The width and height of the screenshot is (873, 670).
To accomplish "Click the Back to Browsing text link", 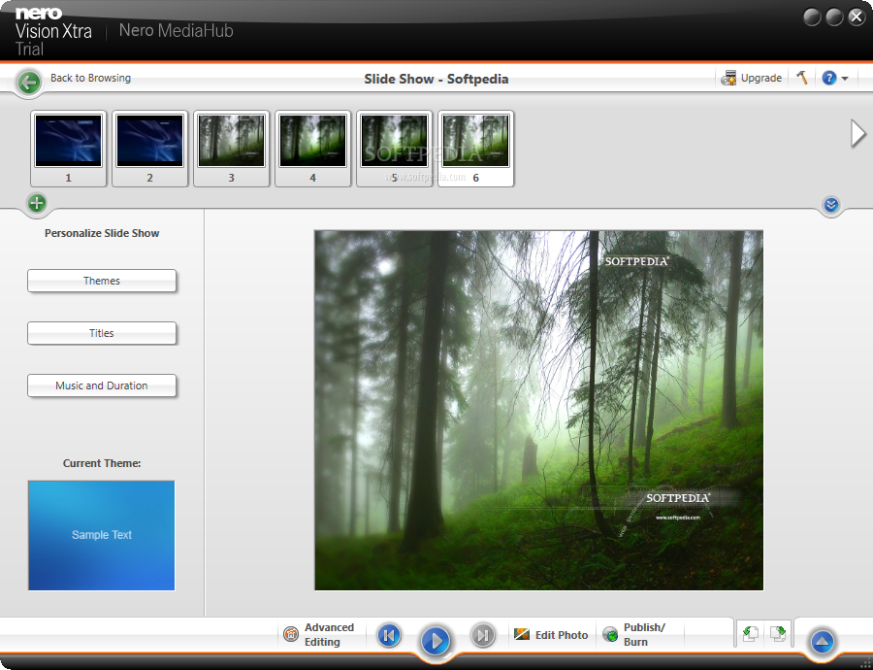I will [91, 78].
